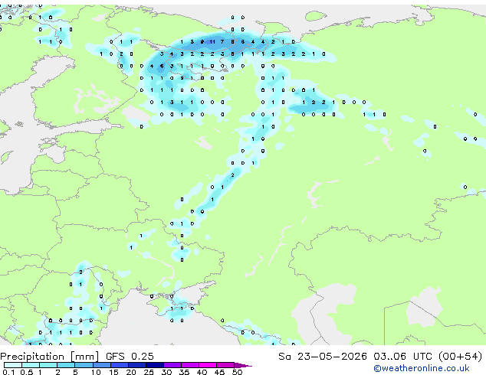Click legend tick label '30'

(166, 372)
